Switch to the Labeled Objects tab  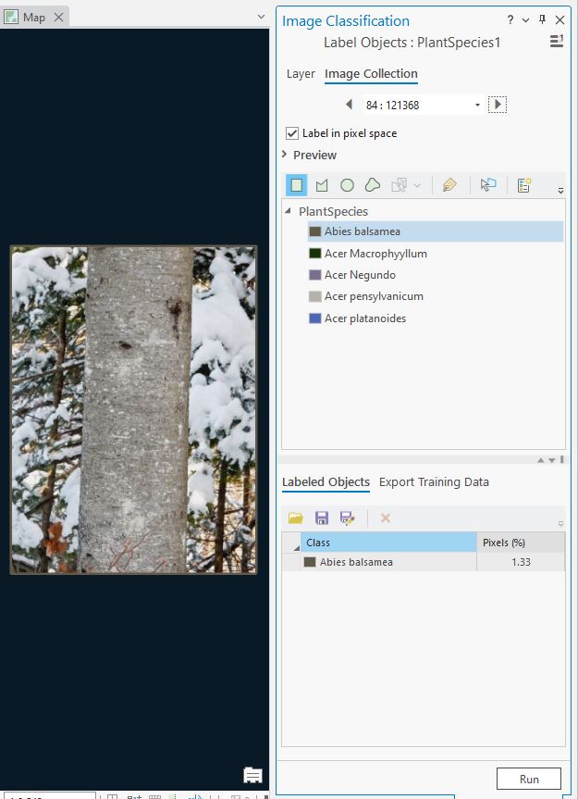click(x=326, y=482)
